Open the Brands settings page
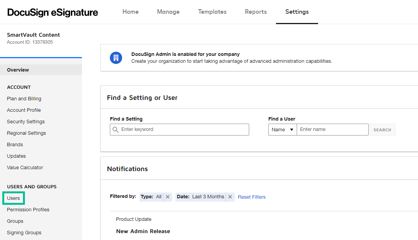The width and height of the screenshot is (418, 240). pyautogui.click(x=15, y=145)
